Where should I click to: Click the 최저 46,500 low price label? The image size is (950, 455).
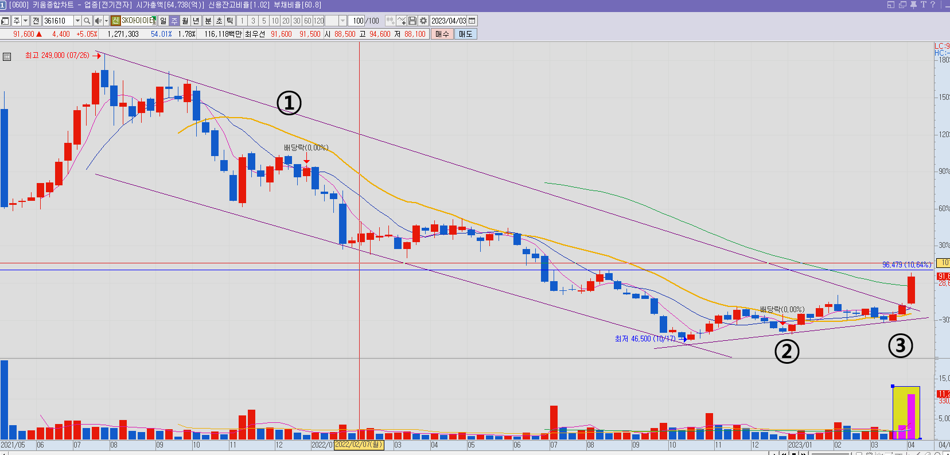coord(645,339)
